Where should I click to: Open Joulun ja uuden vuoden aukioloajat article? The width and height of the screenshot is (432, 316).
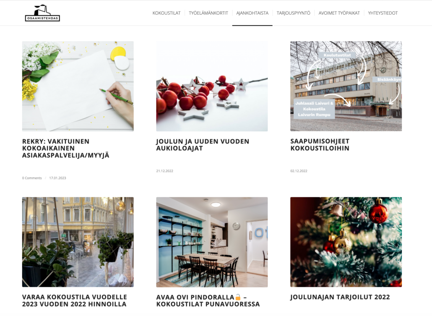(x=203, y=145)
